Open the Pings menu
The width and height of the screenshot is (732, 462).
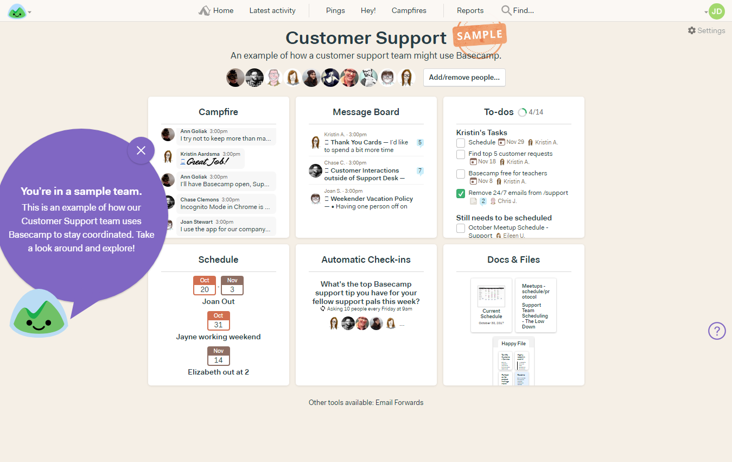[335, 10]
